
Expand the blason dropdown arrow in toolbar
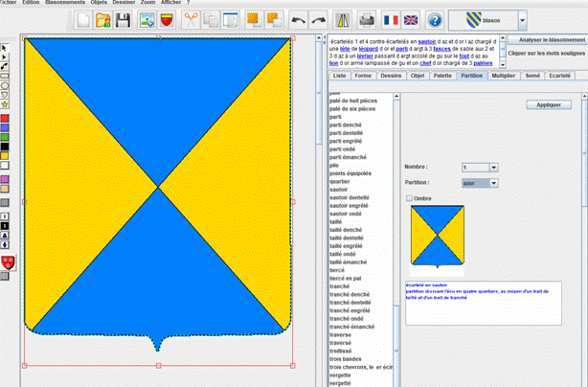point(522,19)
